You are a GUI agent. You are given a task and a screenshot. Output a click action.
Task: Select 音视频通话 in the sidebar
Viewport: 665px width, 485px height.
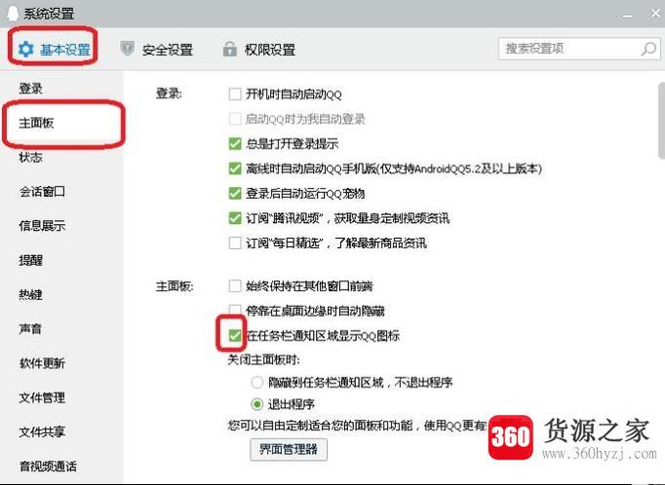tap(48, 466)
